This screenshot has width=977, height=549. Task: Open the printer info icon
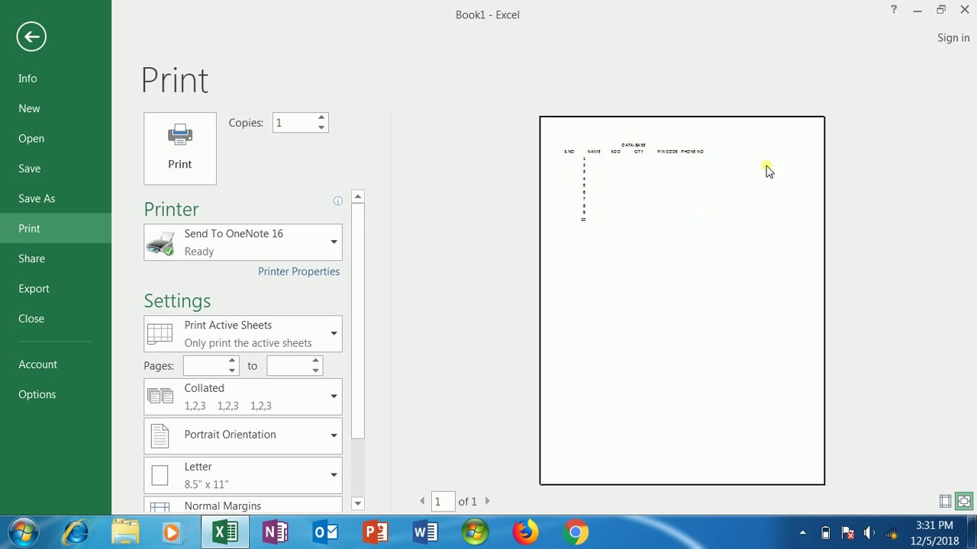[x=337, y=201]
